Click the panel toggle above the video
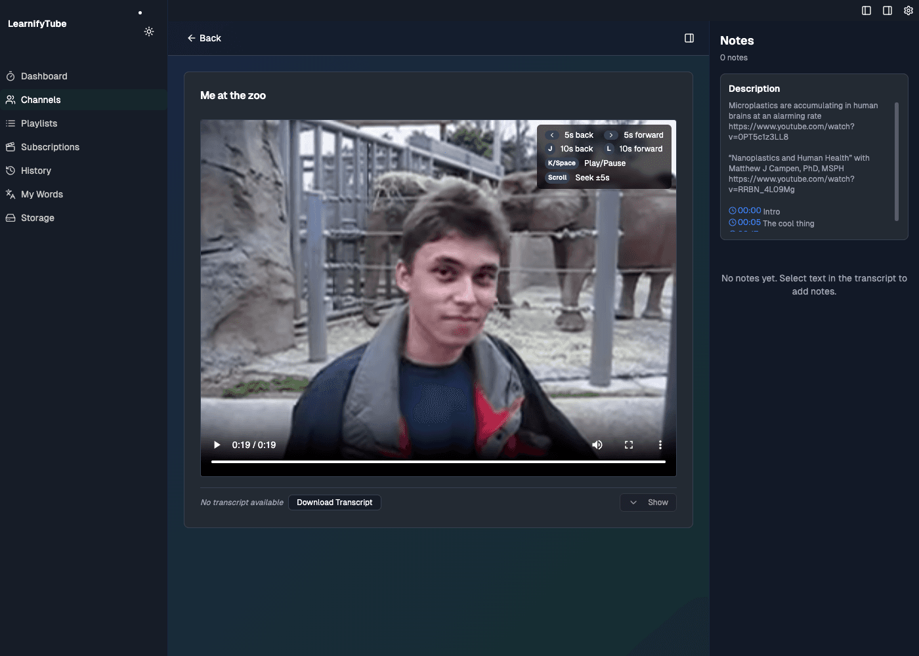 tap(689, 38)
